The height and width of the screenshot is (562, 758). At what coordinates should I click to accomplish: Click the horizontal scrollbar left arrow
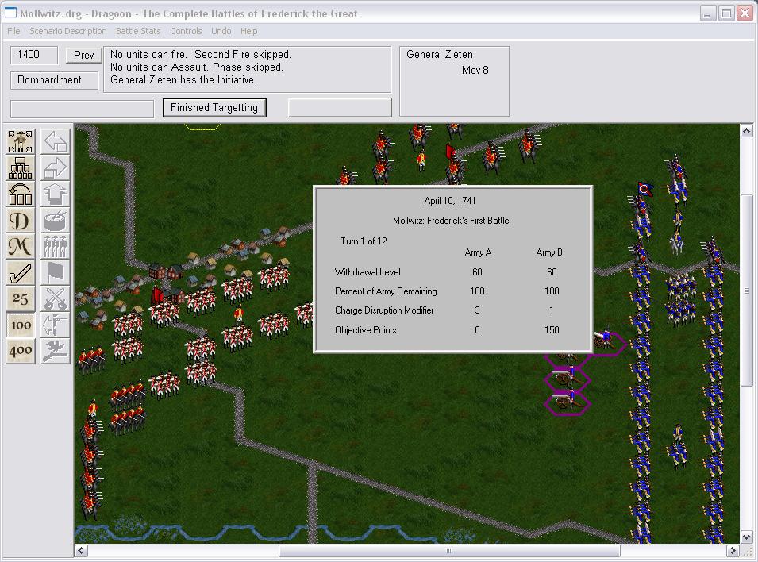tap(81, 551)
